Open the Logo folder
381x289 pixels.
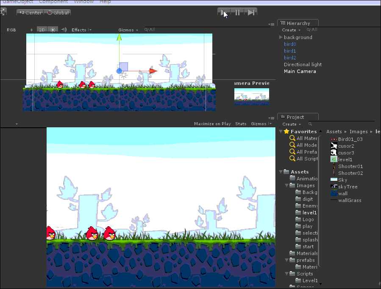[304, 219]
